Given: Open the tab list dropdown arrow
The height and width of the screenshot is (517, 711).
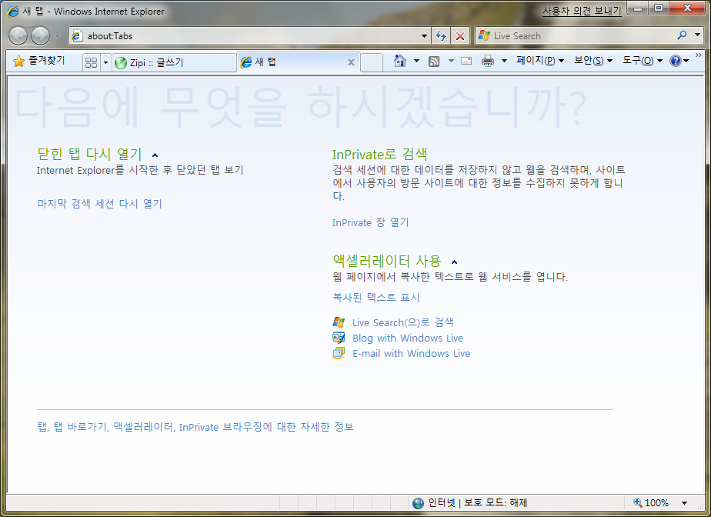Looking at the screenshot, I should point(105,62).
